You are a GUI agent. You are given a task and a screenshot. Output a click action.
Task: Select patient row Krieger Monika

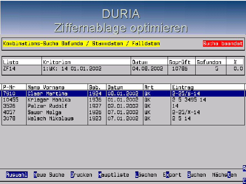123,100
